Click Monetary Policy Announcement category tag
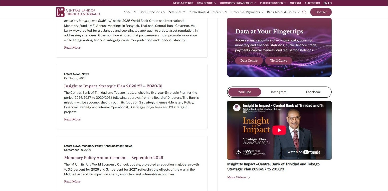 pos(103,146)
